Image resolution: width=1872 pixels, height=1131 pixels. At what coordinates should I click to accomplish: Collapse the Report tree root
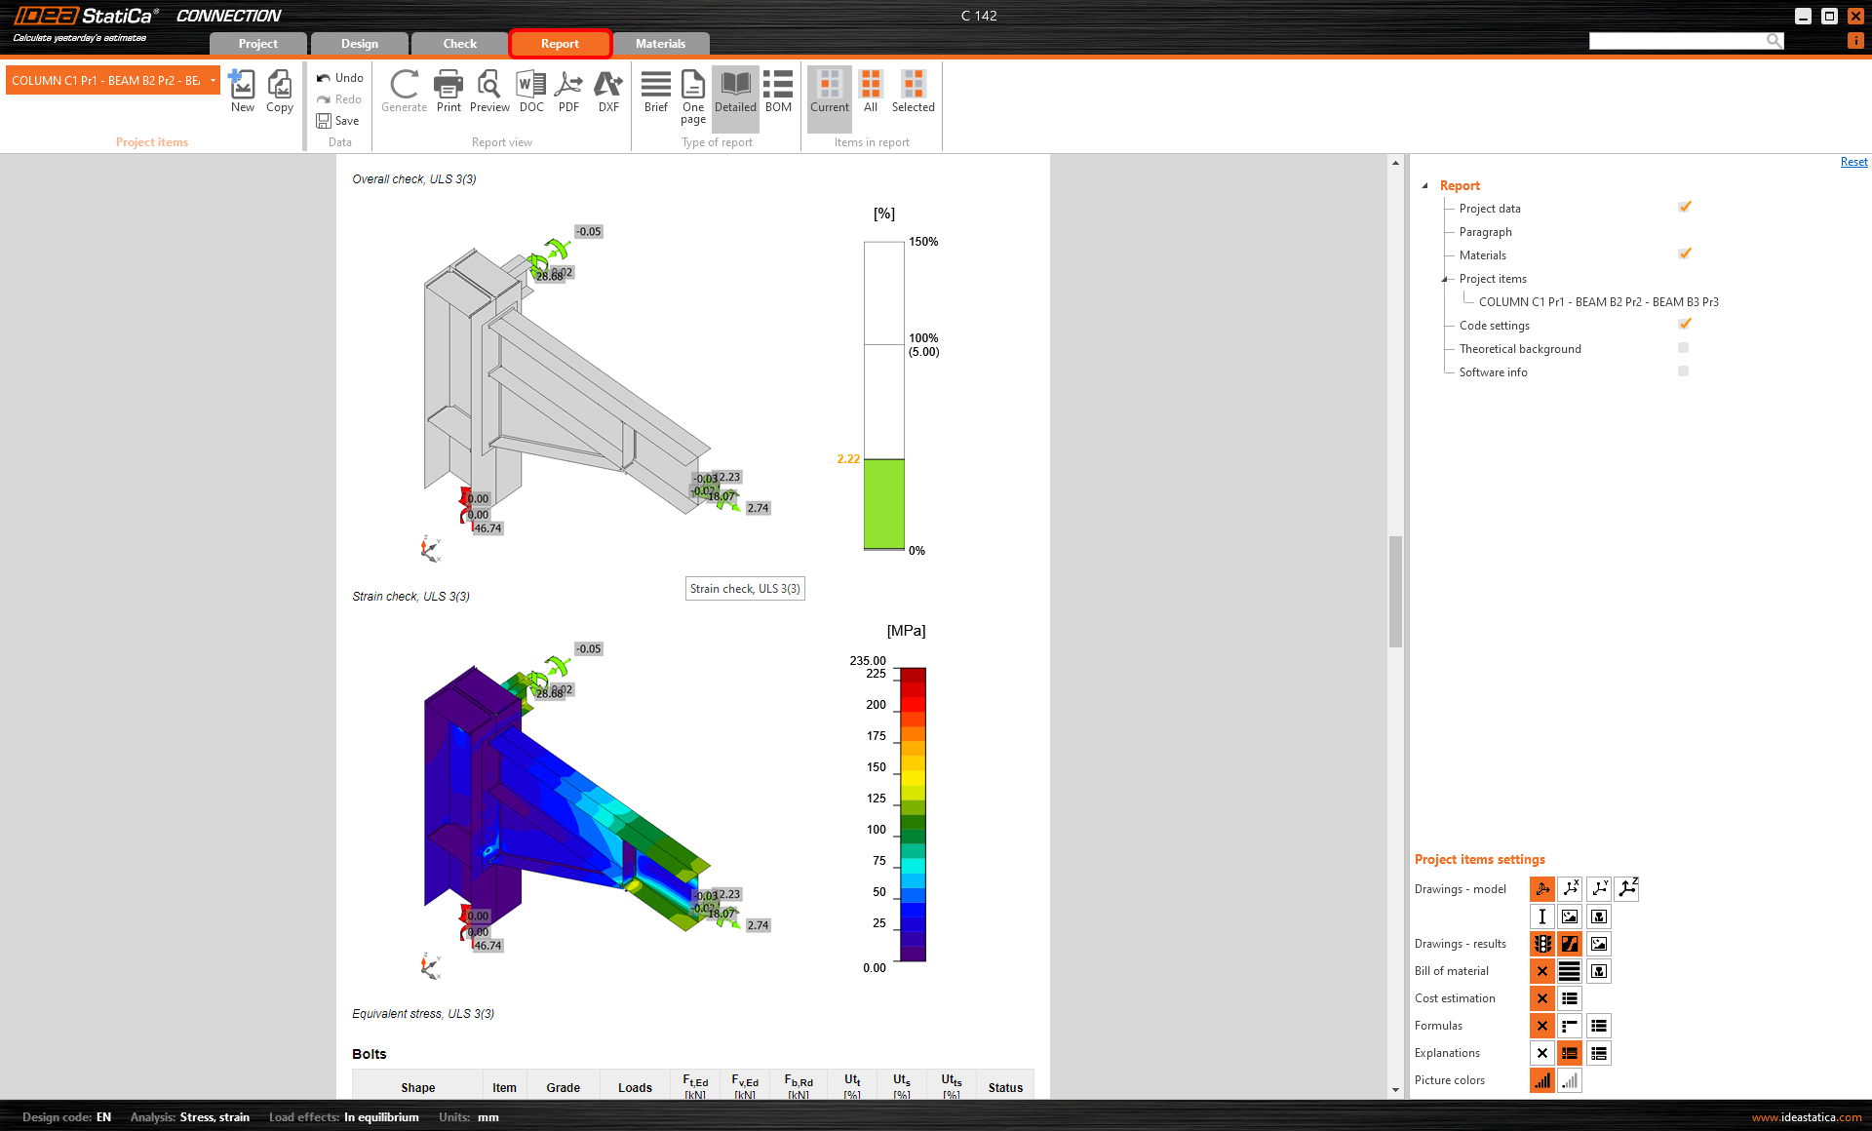tap(1425, 185)
